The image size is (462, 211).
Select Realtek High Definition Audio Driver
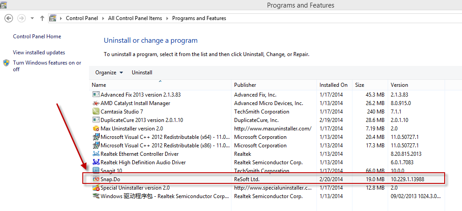(x=143, y=162)
